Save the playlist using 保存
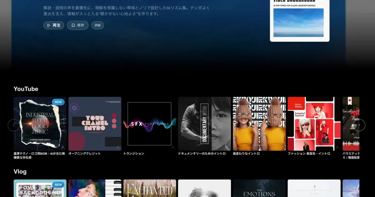Viewport: 375px width, 197px height. pos(77,25)
